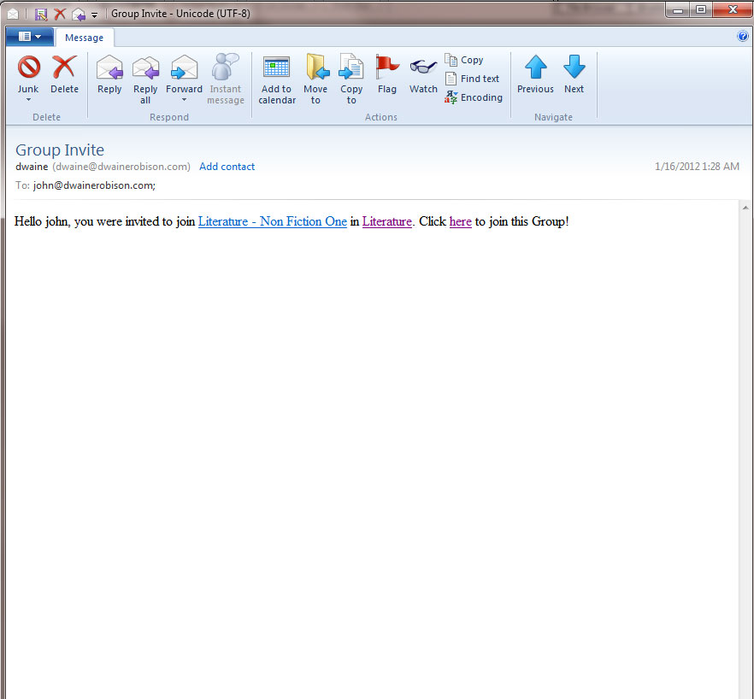The width and height of the screenshot is (754, 699).
Task: Click the Instant message icon
Action: tap(226, 68)
